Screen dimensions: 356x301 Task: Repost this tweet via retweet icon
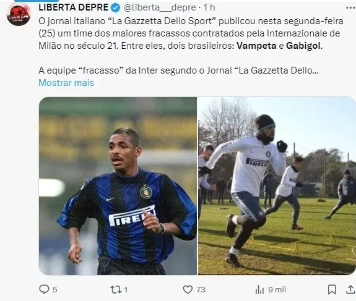[x=116, y=289]
